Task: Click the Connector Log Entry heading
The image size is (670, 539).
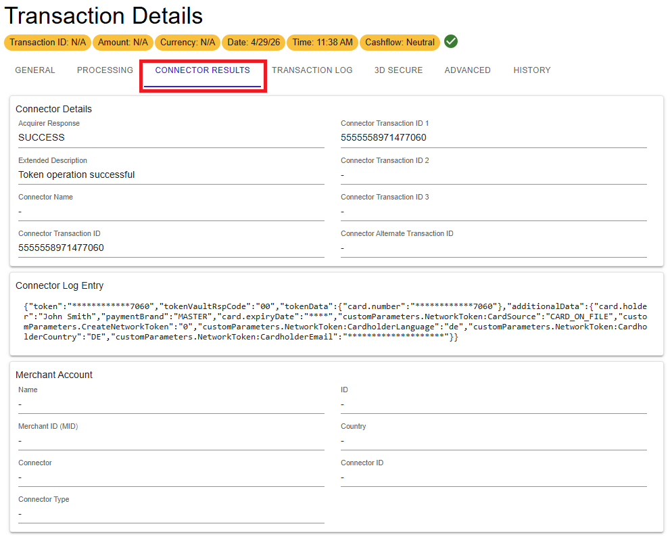Action: pyautogui.click(x=59, y=285)
